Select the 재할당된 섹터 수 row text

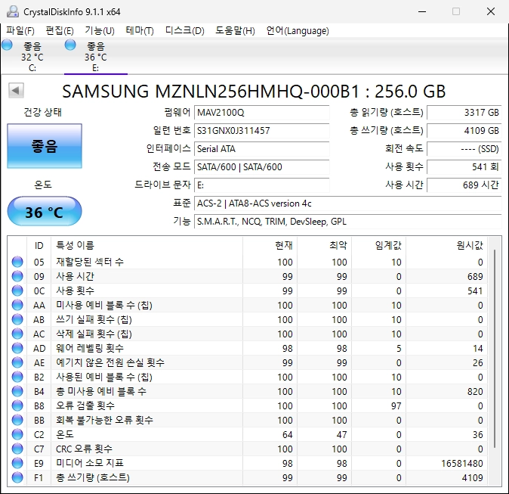(x=90, y=262)
